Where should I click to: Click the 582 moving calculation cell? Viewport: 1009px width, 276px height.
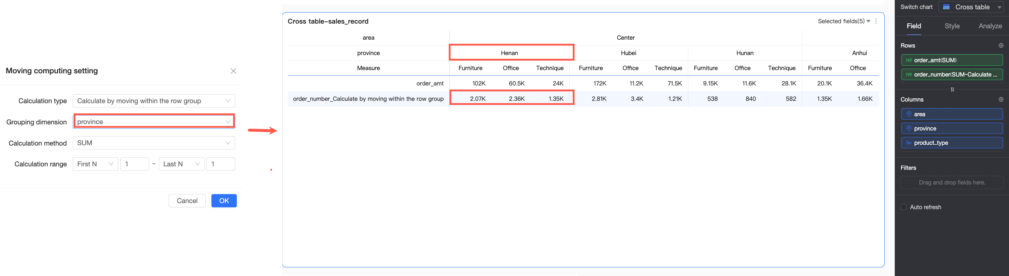coord(791,99)
